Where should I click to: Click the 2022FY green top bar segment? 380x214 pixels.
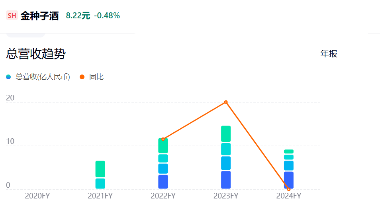pyautogui.click(x=163, y=146)
